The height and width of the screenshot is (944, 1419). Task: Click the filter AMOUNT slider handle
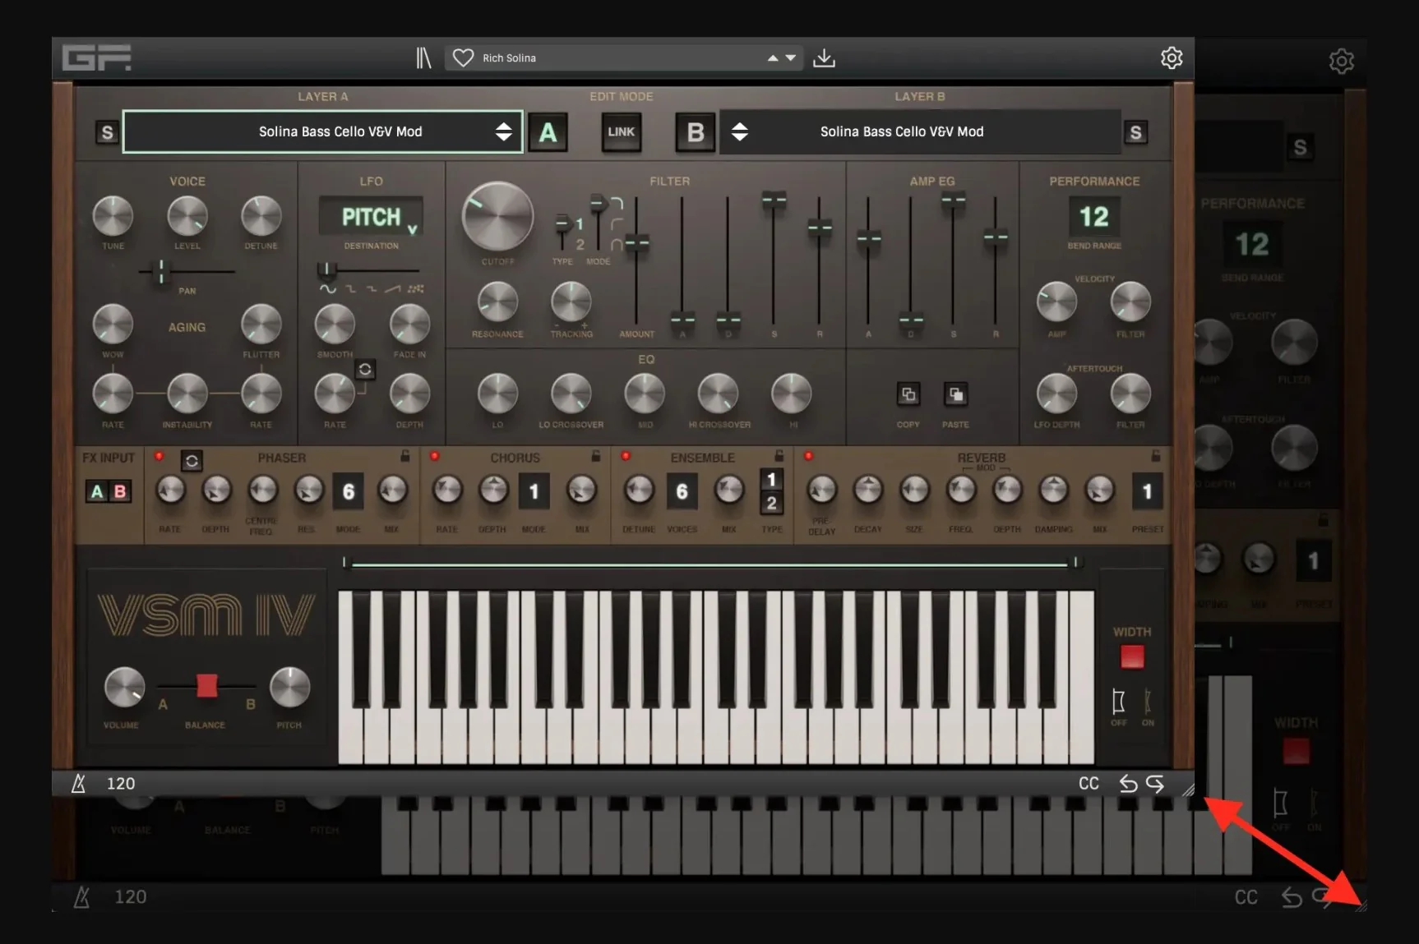[636, 242]
